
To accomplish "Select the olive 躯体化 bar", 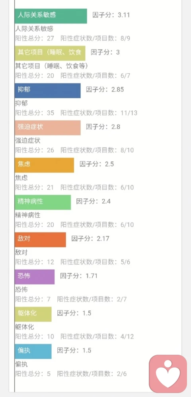I will click(33, 314).
